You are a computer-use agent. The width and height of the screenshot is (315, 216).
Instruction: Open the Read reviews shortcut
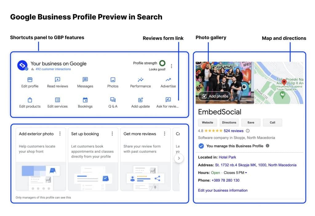[57, 79]
